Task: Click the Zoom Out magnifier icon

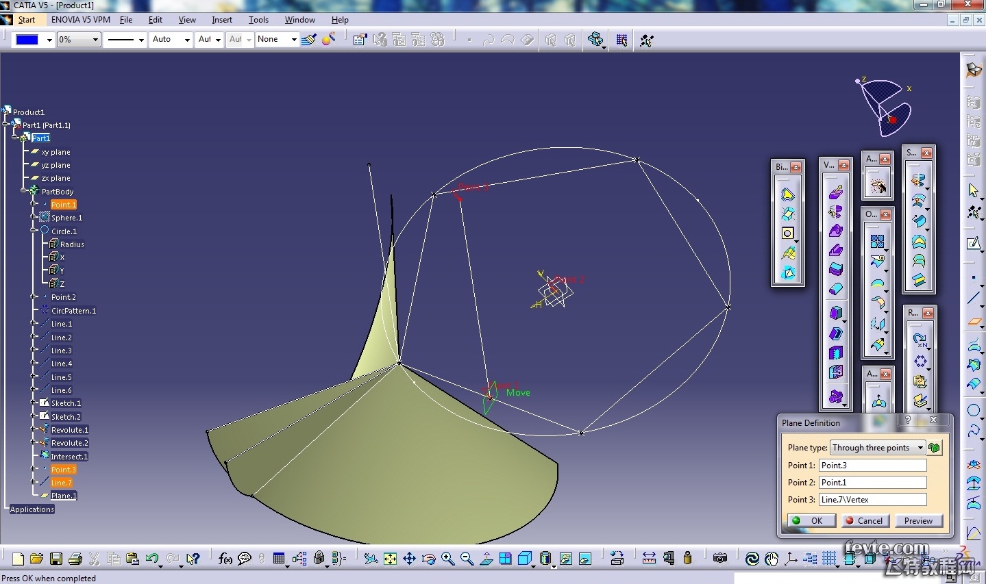Action: tap(467, 559)
